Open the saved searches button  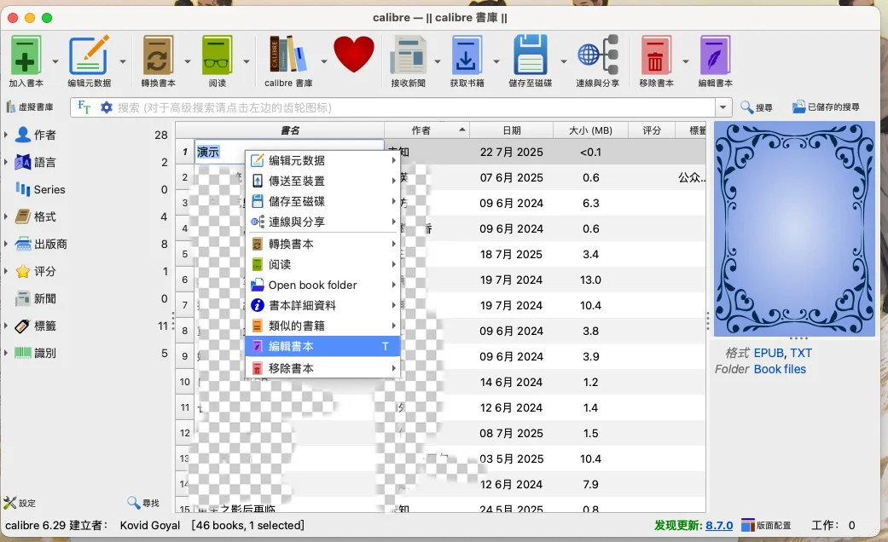[x=826, y=107]
